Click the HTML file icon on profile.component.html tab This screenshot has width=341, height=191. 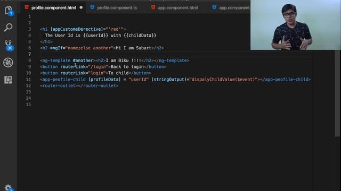coord(27,7)
